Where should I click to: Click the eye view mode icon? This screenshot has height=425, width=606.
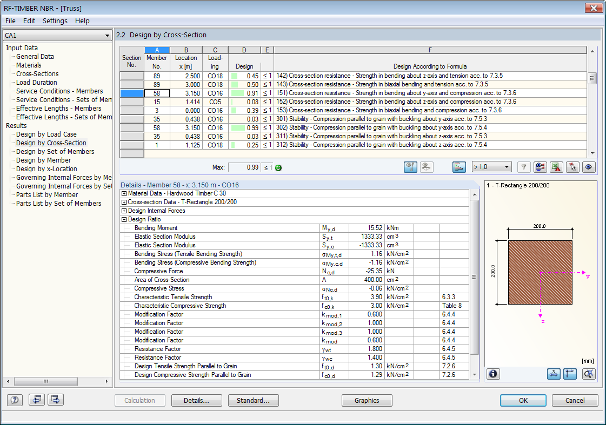[589, 167]
